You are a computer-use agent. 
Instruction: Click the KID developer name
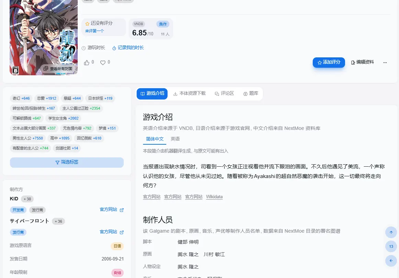[14, 199]
